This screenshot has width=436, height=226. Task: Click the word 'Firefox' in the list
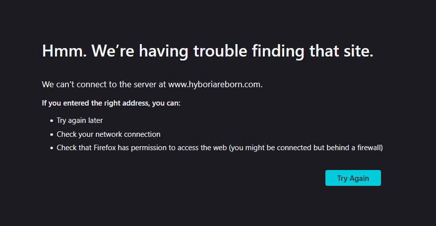click(105, 148)
